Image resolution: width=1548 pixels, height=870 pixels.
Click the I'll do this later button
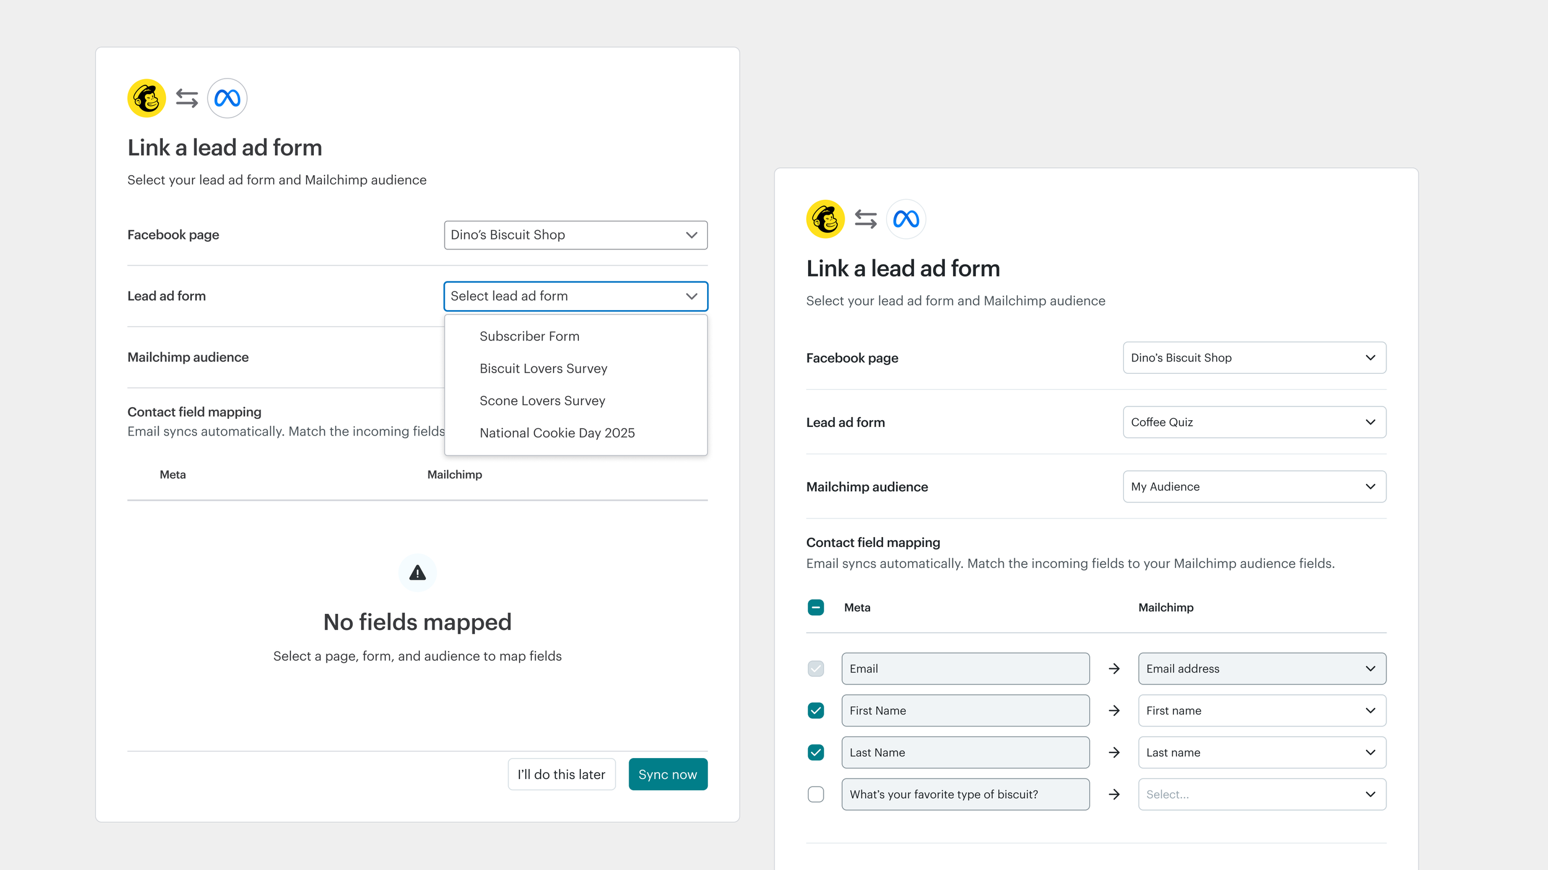pos(561,775)
